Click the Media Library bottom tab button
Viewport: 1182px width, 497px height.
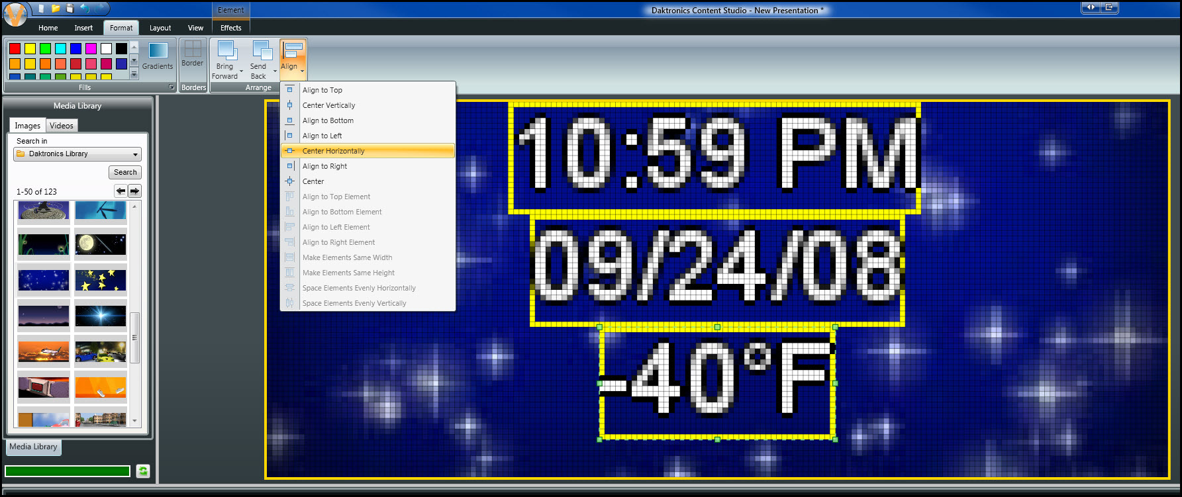click(x=33, y=447)
